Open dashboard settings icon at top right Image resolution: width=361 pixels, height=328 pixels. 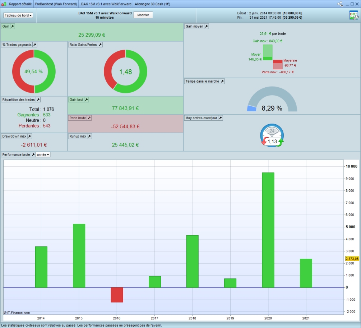tap(353, 15)
